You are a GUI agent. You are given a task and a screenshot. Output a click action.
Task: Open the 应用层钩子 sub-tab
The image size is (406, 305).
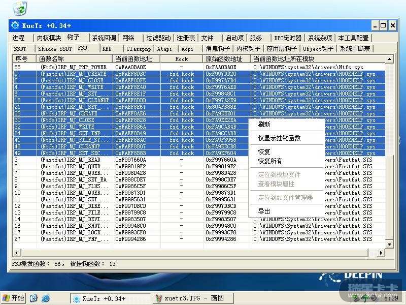(x=282, y=49)
